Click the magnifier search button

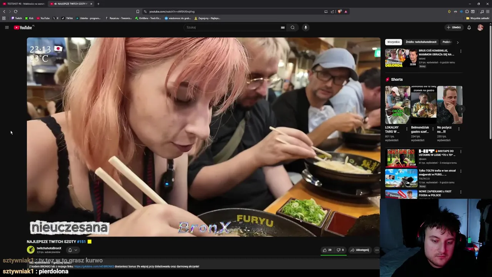[293, 27]
